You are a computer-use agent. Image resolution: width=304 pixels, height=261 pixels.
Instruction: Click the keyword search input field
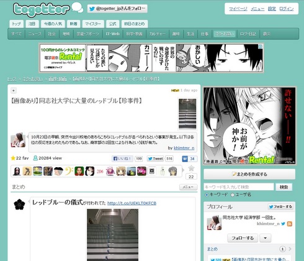(x=239, y=187)
